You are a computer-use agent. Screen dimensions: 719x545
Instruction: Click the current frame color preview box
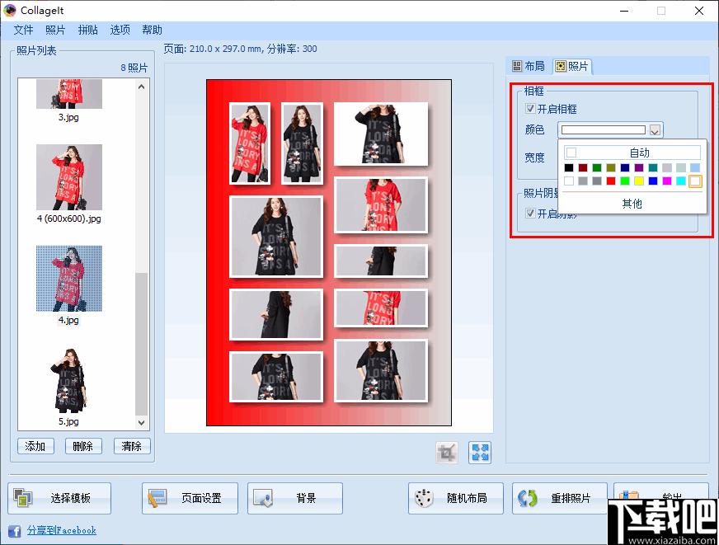tap(604, 130)
